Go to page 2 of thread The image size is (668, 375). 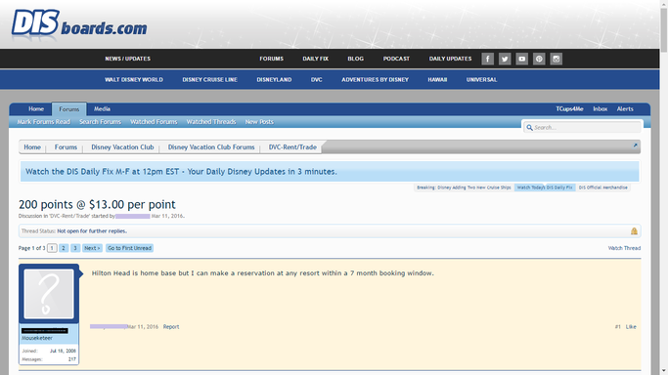pyautogui.click(x=64, y=248)
